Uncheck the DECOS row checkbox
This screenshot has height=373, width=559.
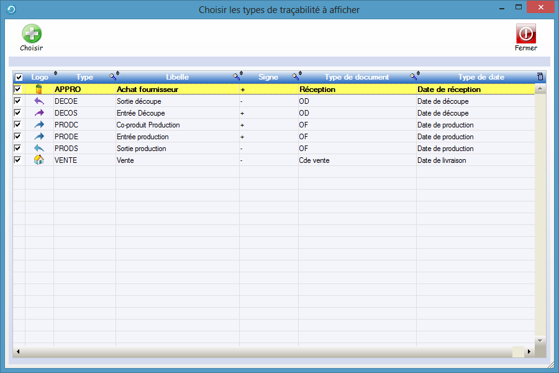[x=18, y=113]
